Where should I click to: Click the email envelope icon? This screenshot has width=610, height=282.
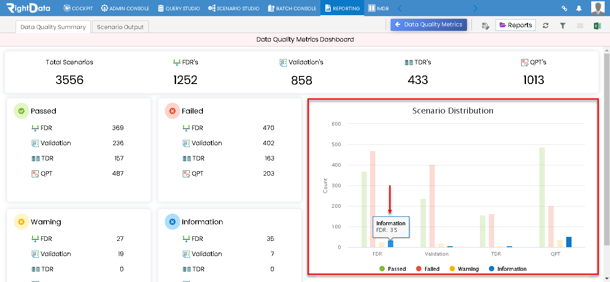(x=580, y=25)
